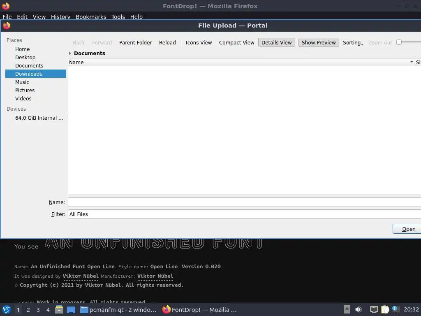Switch to FontDrop Firefox taskbar entry
Image resolution: width=421 pixels, height=316 pixels.
pyautogui.click(x=199, y=309)
